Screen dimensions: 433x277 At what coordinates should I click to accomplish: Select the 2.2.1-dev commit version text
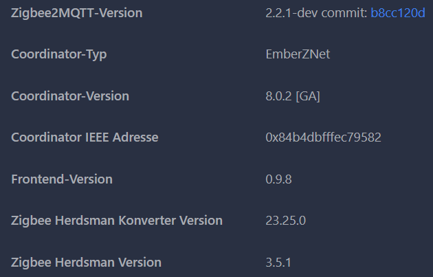[x=316, y=13]
